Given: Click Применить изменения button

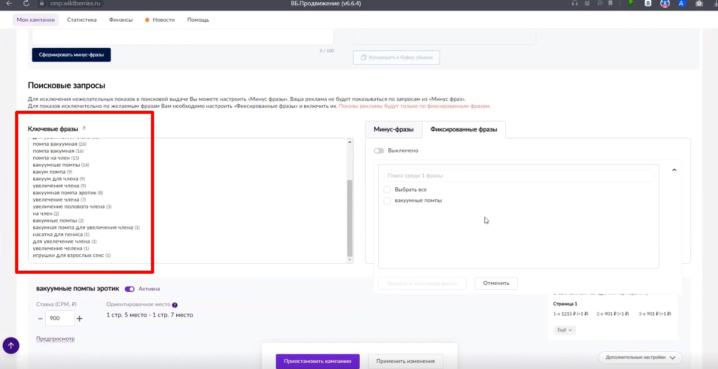Looking at the screenshot, I should 405,361.
